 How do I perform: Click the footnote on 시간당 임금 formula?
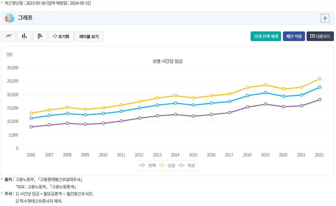tap(54, 194)
